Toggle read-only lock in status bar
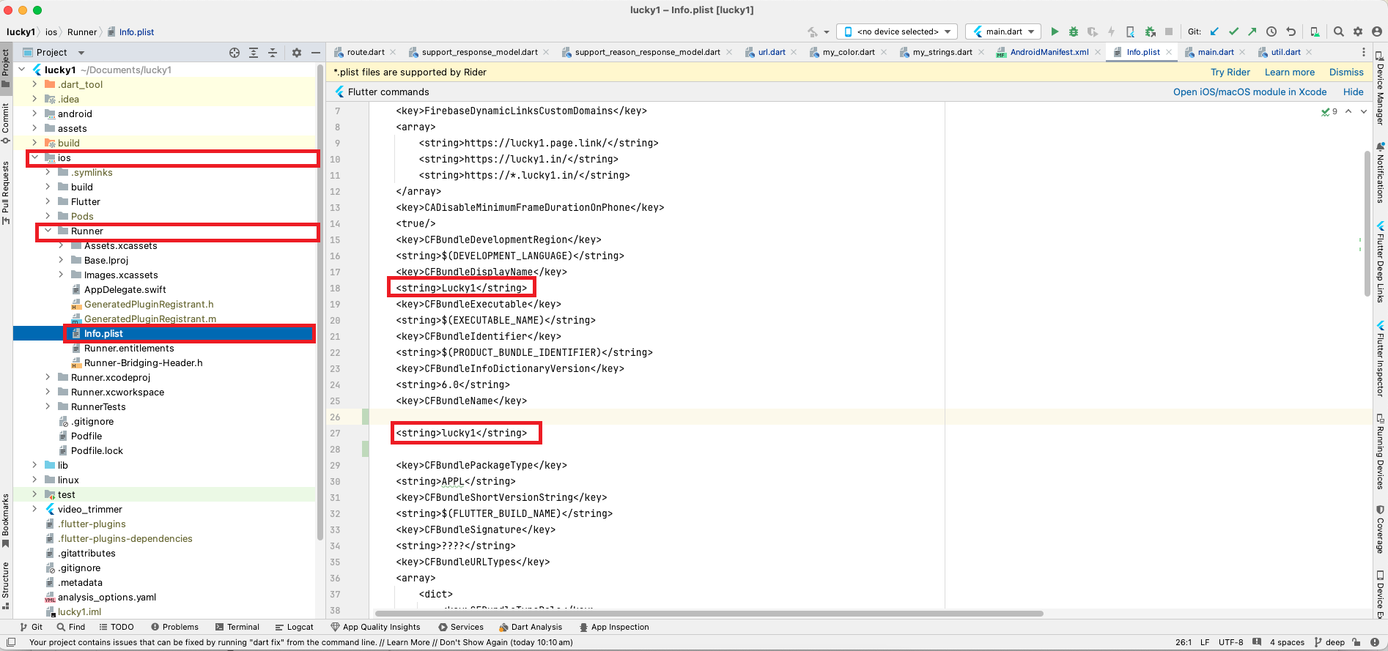This screenshot has height=651, width=1388. 1356,642
